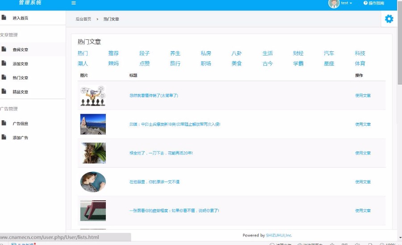Click cartoon thumbnail of 传销 article
The height and width of the screenshot is (245, 402).
click(93, 95)
